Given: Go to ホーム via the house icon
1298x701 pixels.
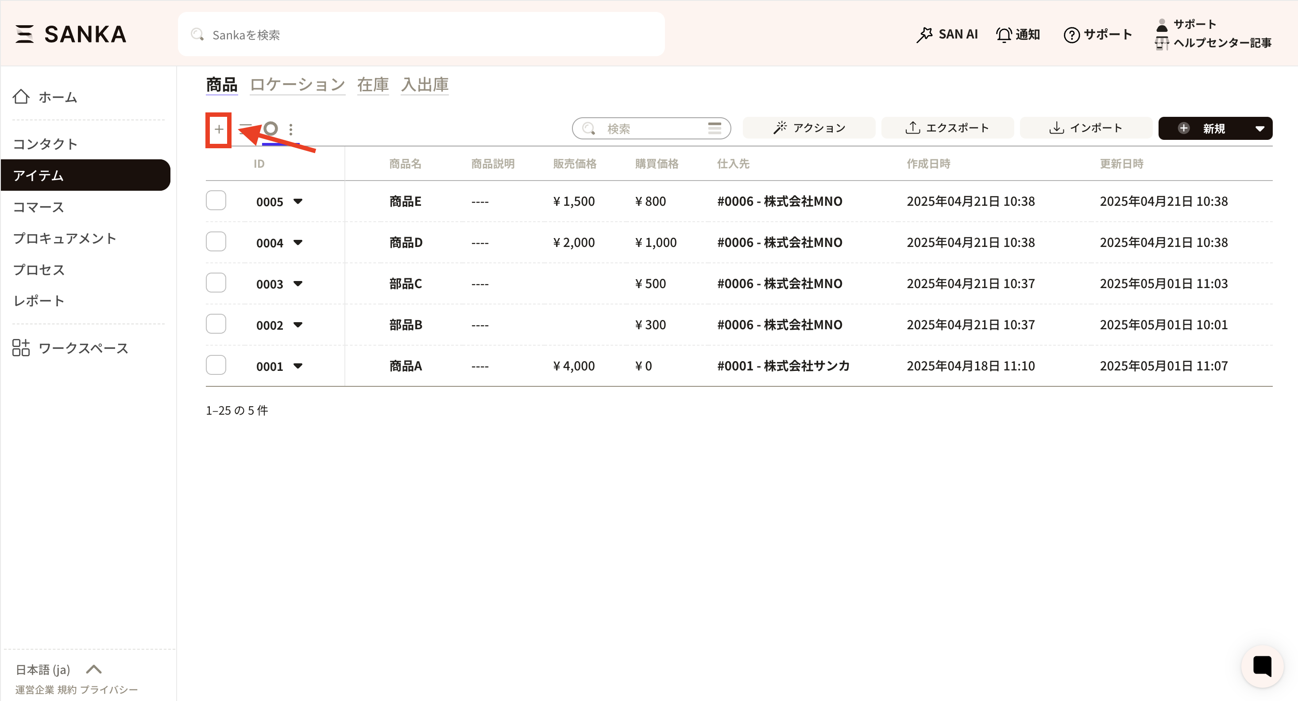Looking at the screenshot, I should pyautogui.click(x=21, y=96).
